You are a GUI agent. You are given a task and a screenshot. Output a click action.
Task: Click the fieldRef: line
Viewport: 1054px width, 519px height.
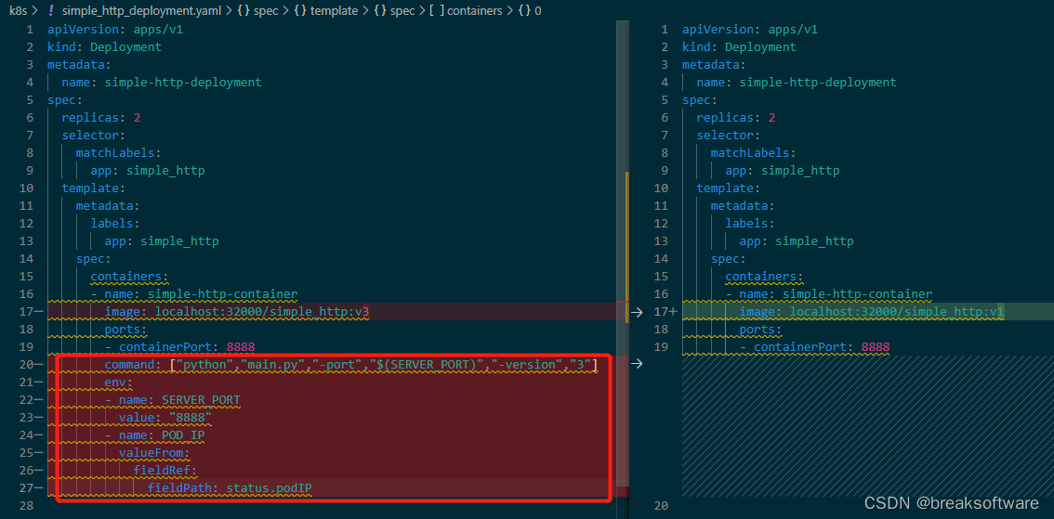click(165, 469)
